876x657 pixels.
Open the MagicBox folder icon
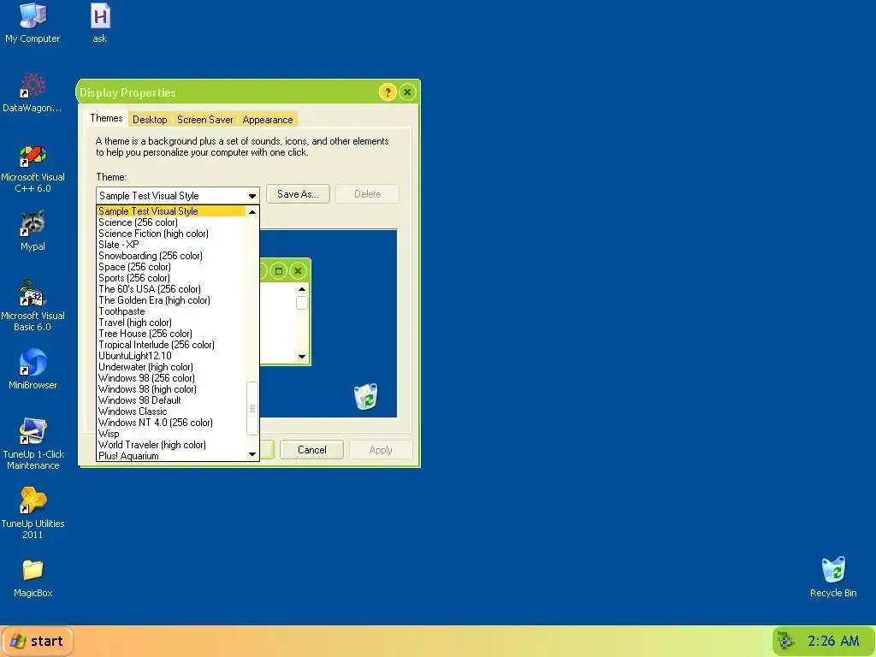point(33,578)
